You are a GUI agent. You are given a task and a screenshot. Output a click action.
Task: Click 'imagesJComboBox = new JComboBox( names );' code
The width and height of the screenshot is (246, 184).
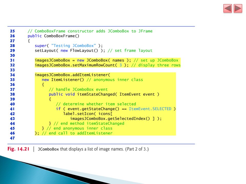click(83, 60)
